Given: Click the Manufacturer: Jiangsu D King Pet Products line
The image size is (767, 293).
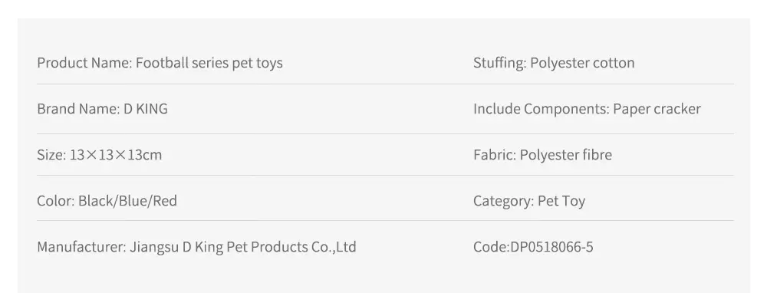Looking at the screenshot, I should coord(196,246).
